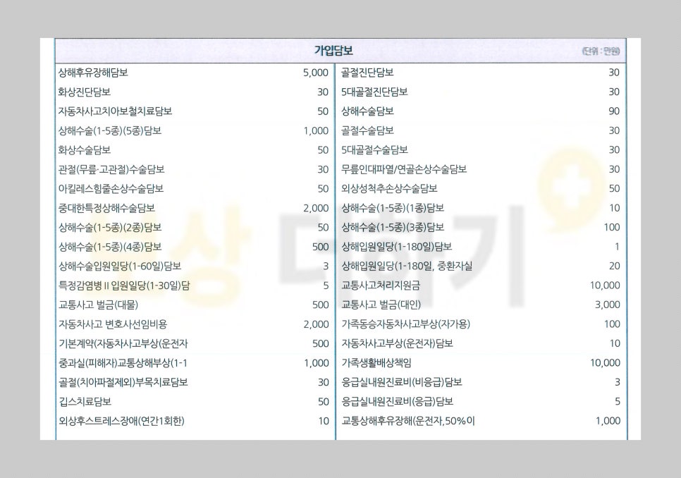Click the 5대골절진단담보 entry

374,92
